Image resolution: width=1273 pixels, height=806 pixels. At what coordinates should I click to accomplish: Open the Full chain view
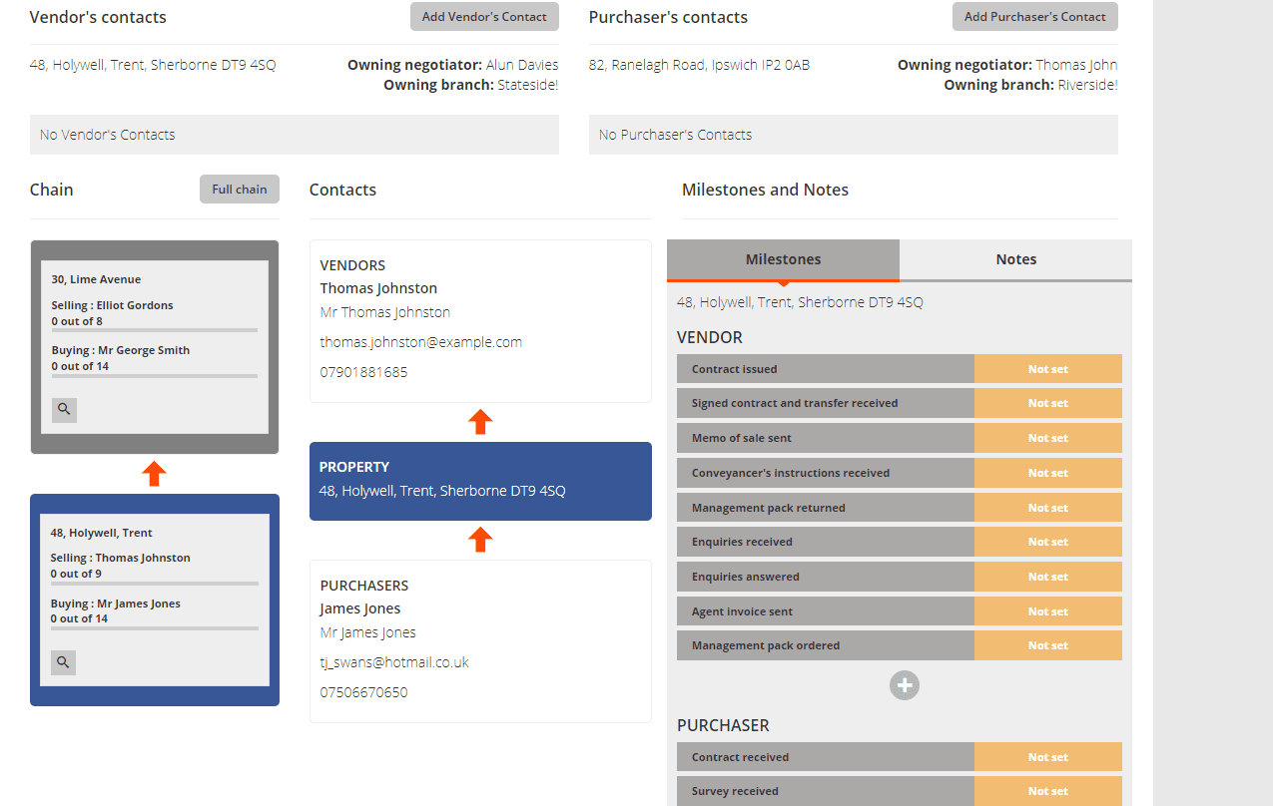(239, 190)
